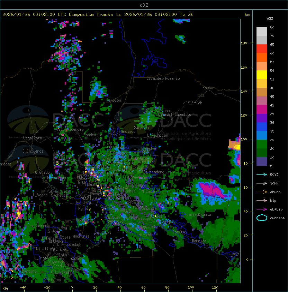Click the 'Villavicencio' map label

[70, 129]
